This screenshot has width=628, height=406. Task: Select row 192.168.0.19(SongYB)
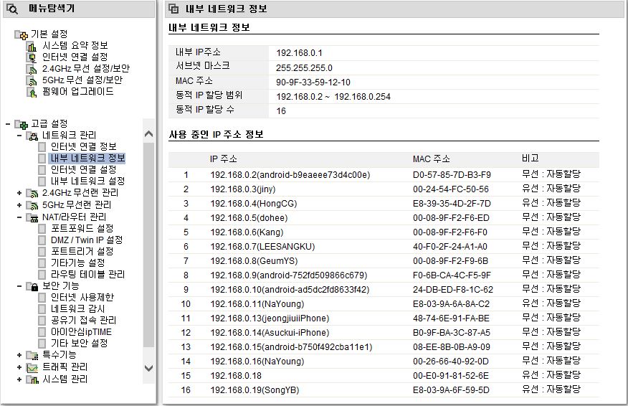click(384, 390)
